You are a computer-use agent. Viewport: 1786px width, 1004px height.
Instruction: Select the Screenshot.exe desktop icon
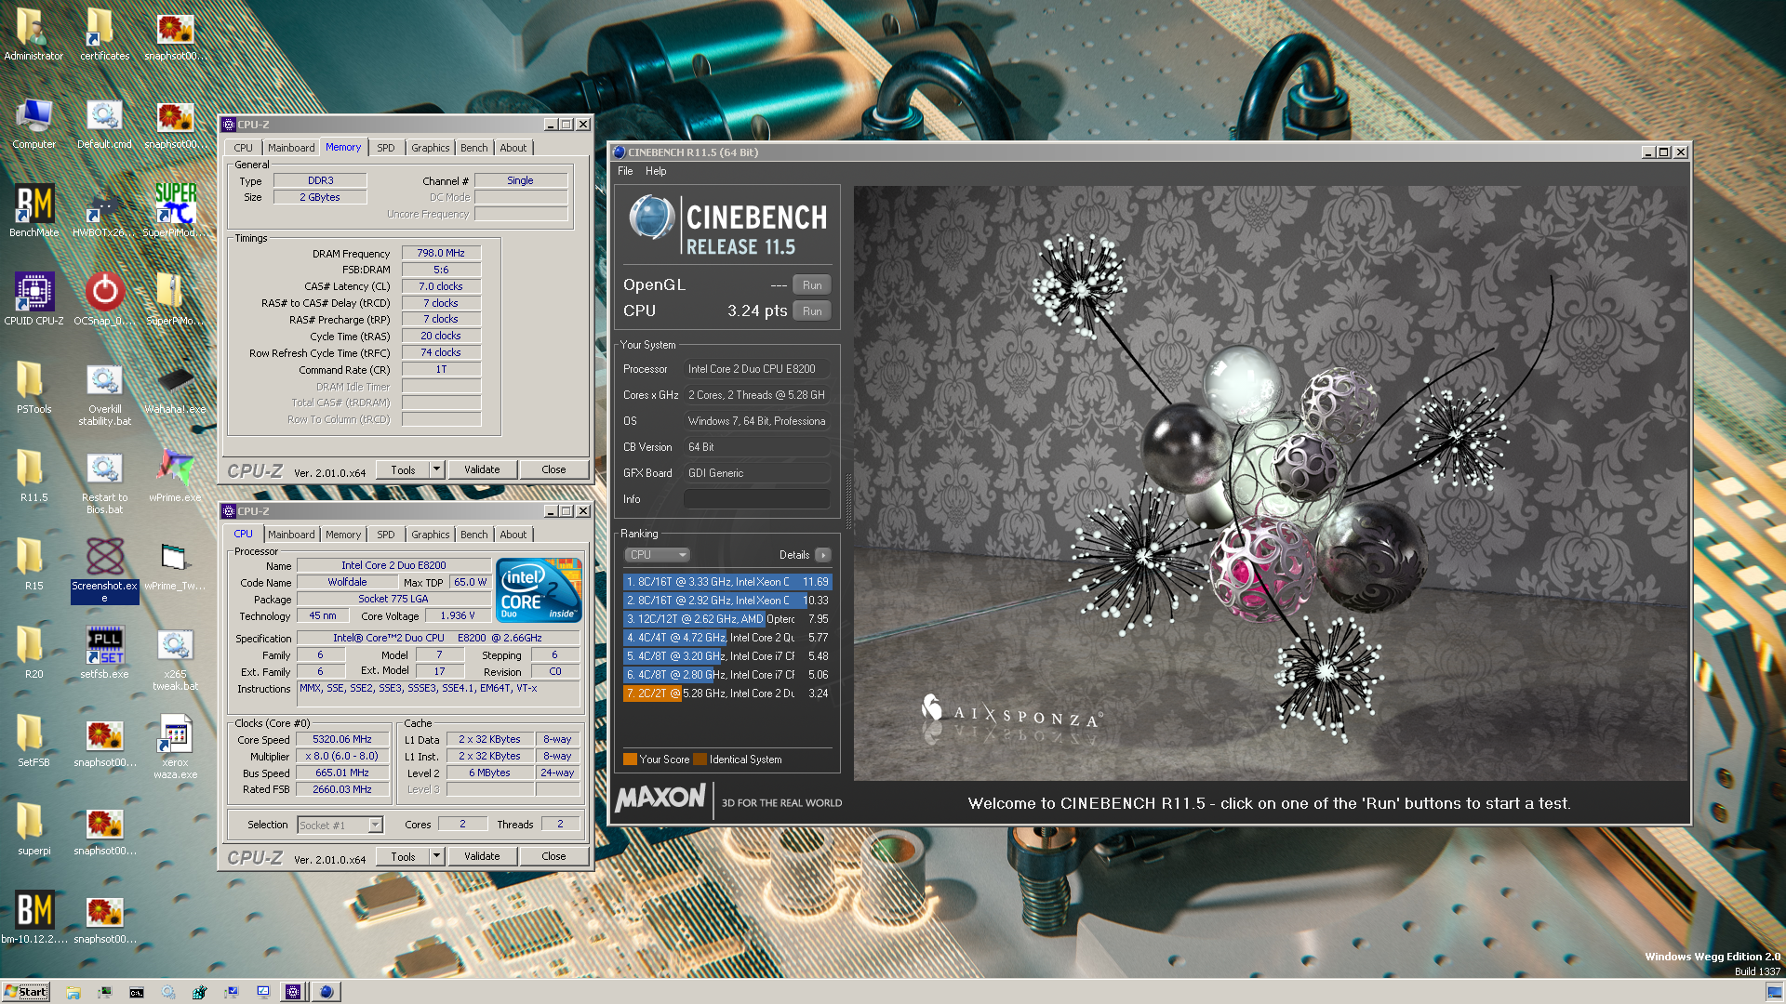coord(104,571)
